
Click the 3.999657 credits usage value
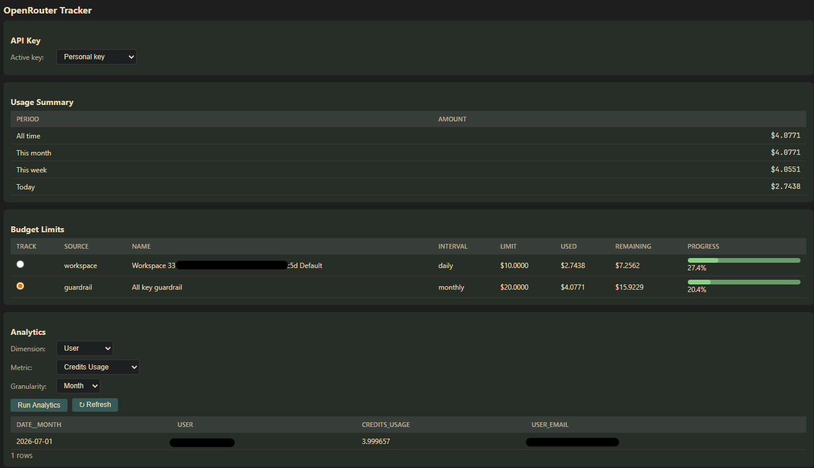click(x=376, y=442)
